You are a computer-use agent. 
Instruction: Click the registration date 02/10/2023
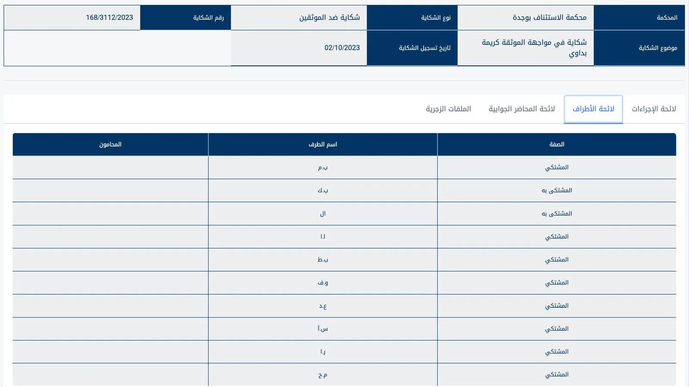(x=342, y=48)
